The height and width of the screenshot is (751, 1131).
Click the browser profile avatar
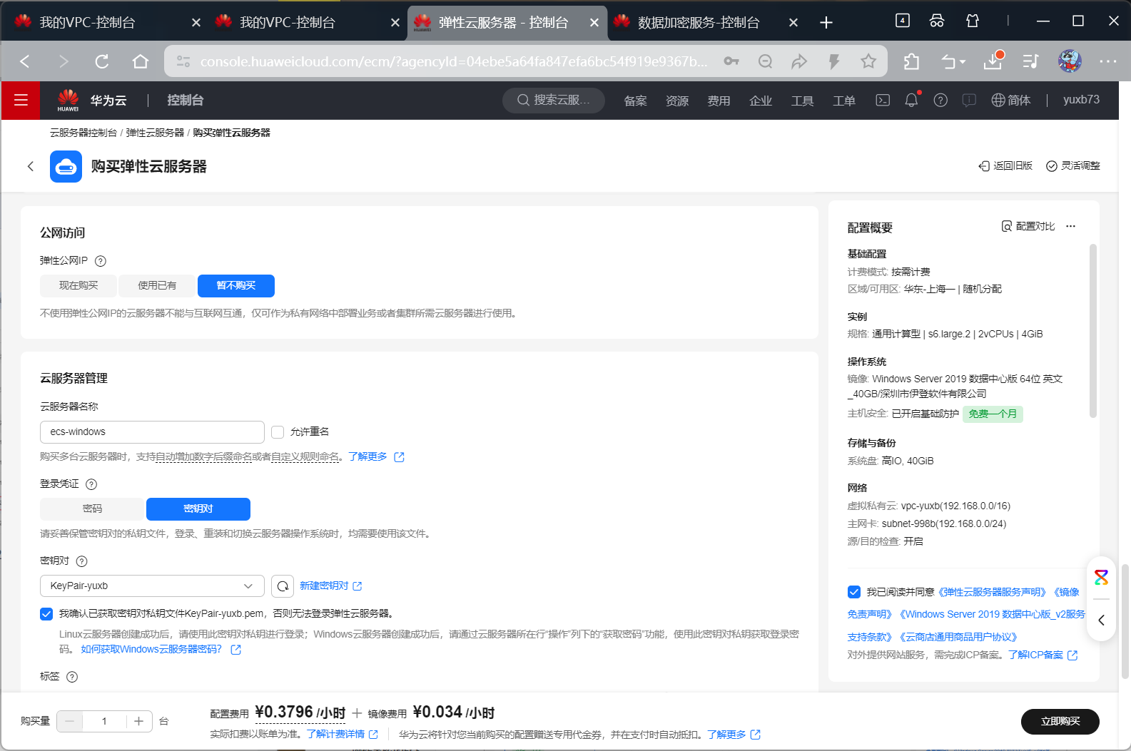click(x=1070, y=61)
